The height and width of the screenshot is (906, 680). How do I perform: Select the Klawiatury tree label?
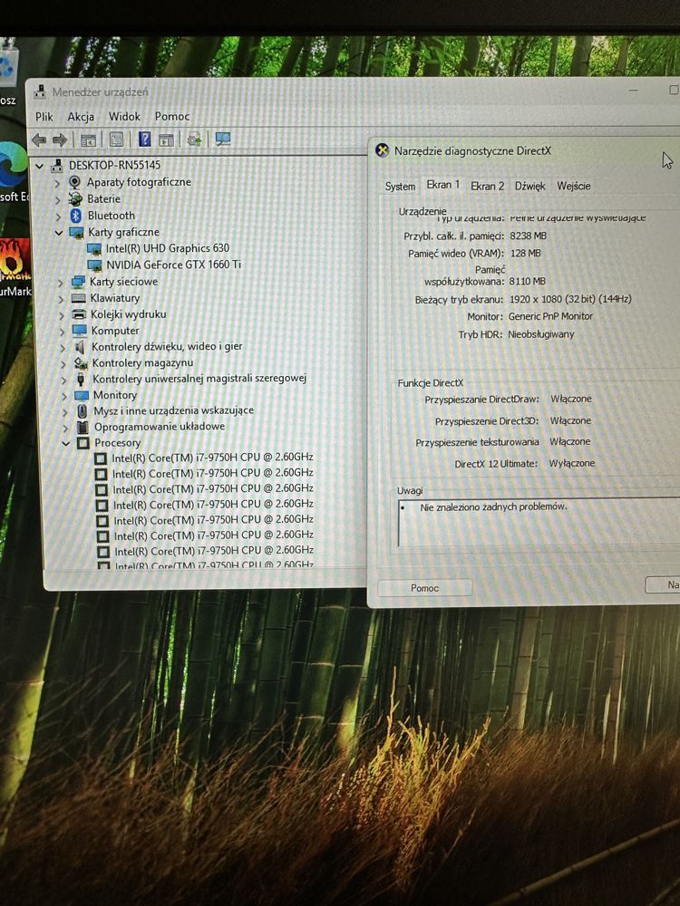point(114,298)
